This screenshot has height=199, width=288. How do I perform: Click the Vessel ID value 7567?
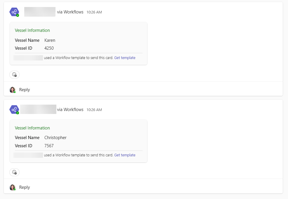point(49,146)
